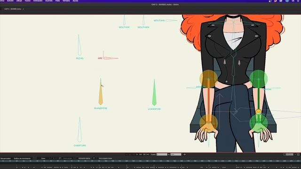Click the LHANDPOSE bone label

click(x=154, y=109)
